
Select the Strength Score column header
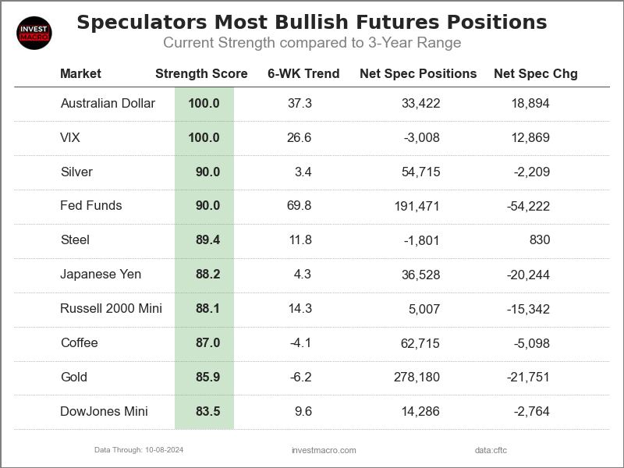(201, 74)
